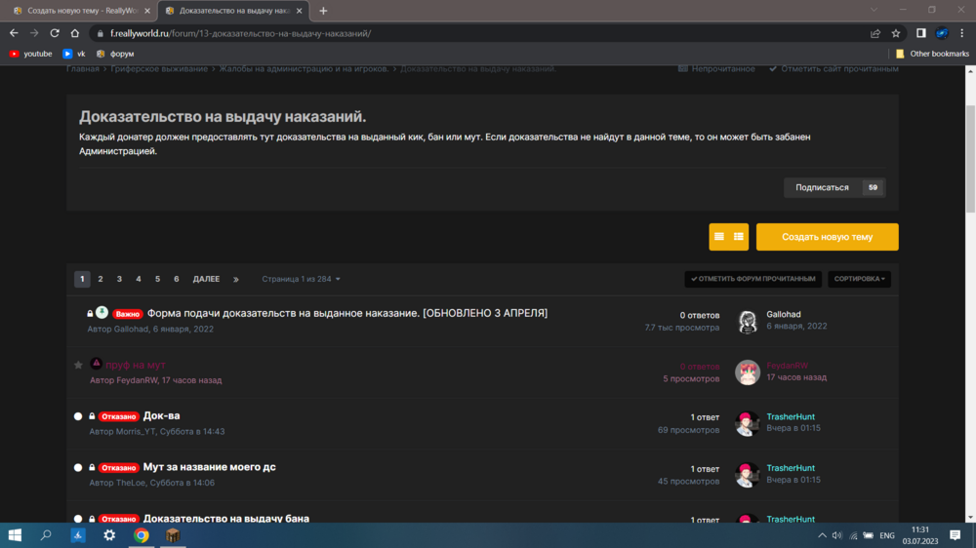Open the notification center icon

(x=955, y=535)
